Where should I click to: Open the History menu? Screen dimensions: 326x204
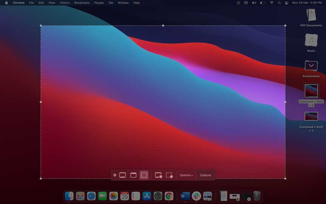click(65, 3)
